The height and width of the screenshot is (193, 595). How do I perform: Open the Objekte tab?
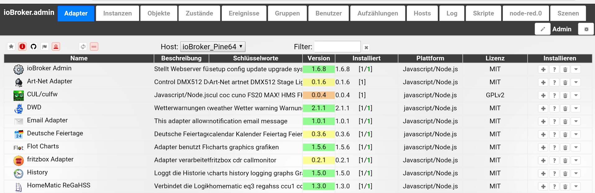pyautogui.click(x=159, y=13)
